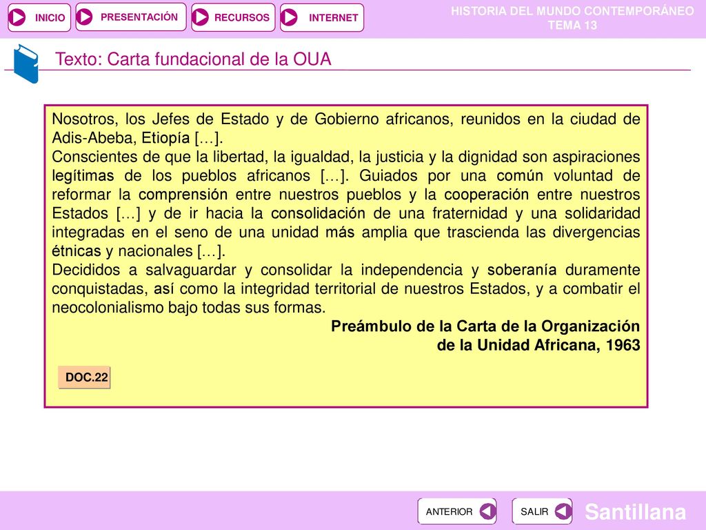The height and width of the screenshot is (530, 706).
Task: Click the back arrow icon on SALIR
Action: click(563, 511)
